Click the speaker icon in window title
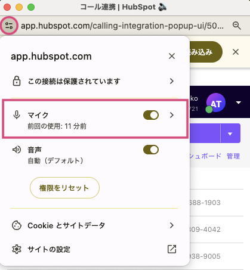This screenshot has width=250, height=270. [x=162, y=7]
